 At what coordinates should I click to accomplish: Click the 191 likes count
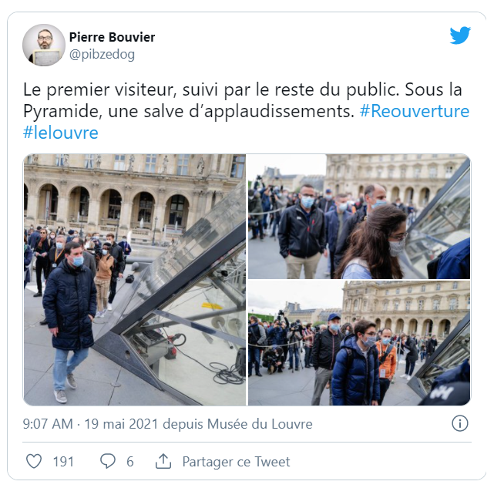coord(63,462)
